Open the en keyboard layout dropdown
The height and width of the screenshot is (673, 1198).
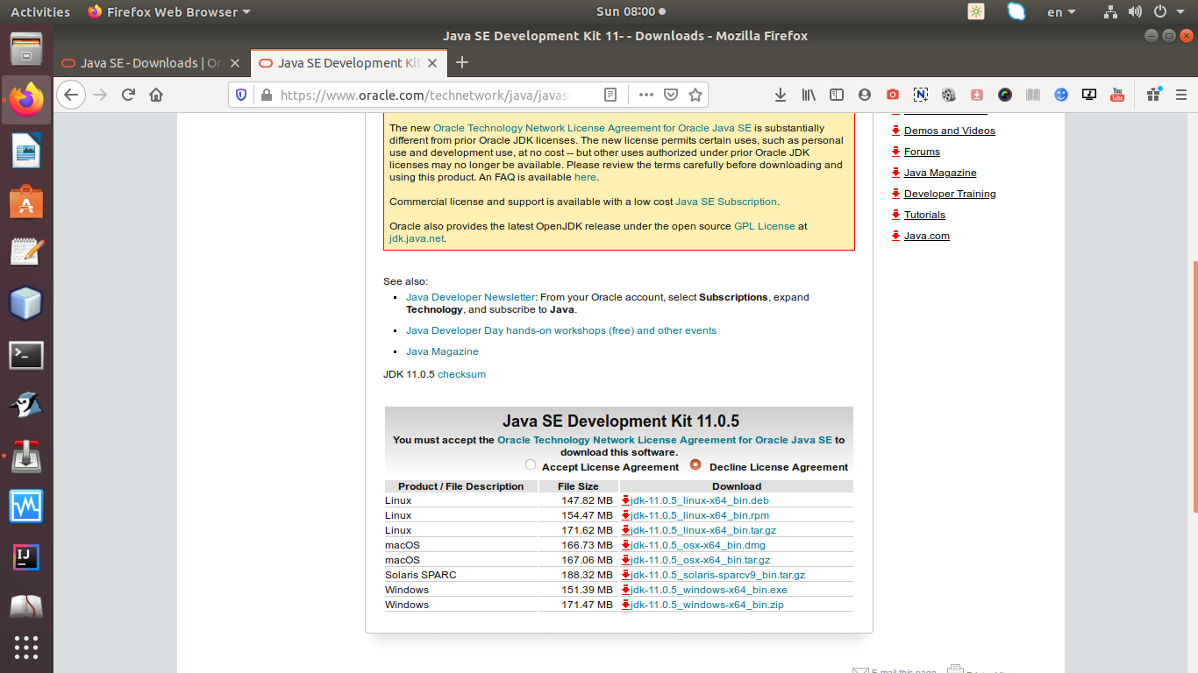tap(1063, 11)
